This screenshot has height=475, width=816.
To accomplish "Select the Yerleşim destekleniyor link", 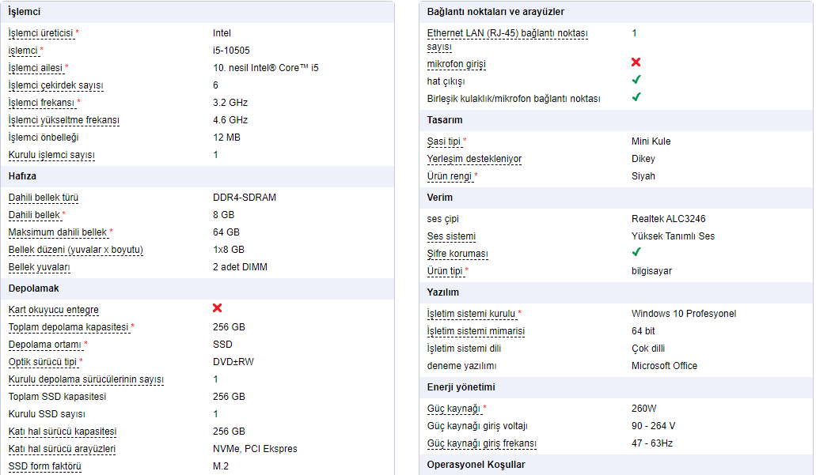I will click(474, 159).
